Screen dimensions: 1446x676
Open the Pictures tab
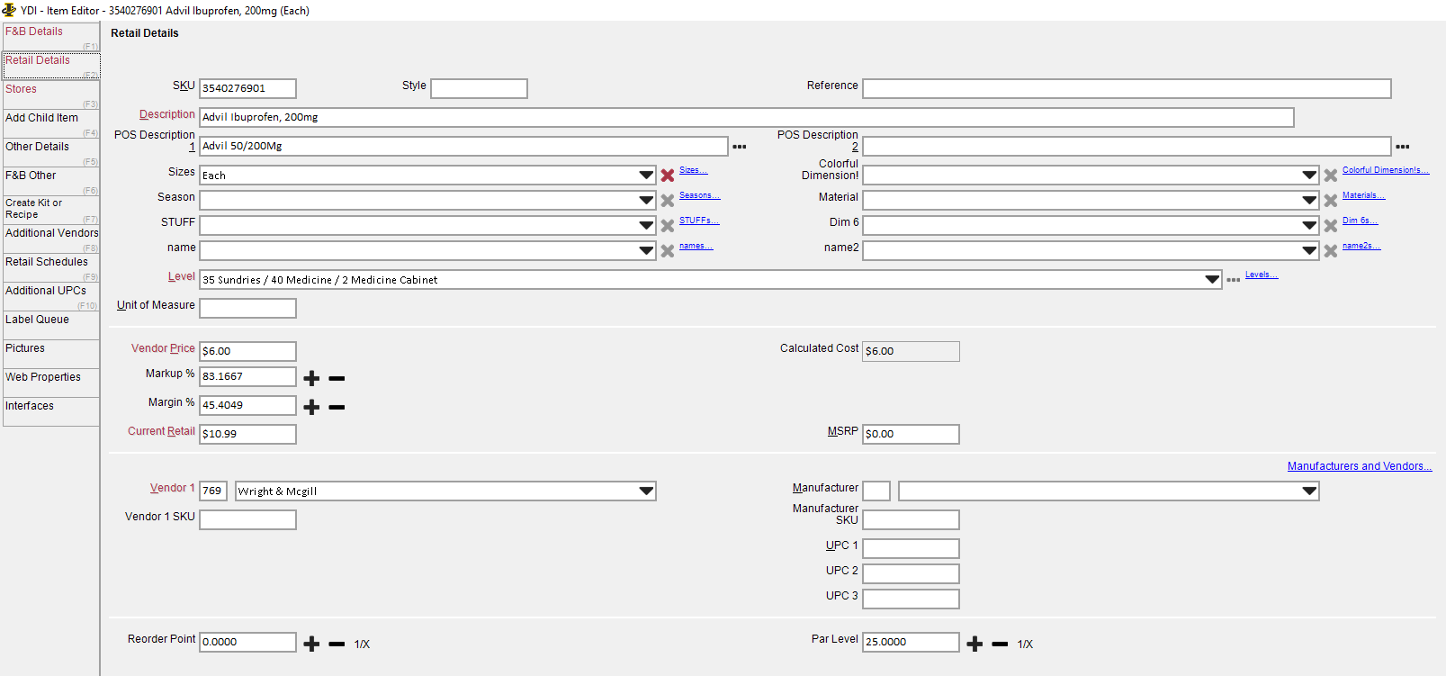pyautogui.click(x=51, y=354)
